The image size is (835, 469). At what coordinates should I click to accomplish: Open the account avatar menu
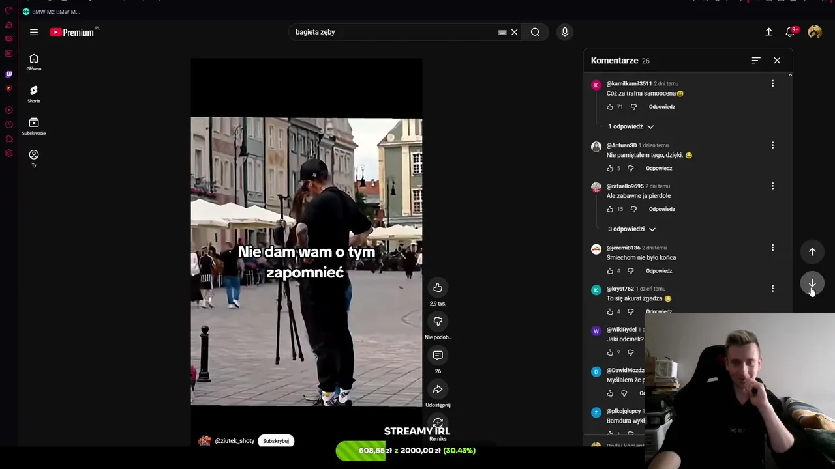pyautogui.click(x=815, y=32)
